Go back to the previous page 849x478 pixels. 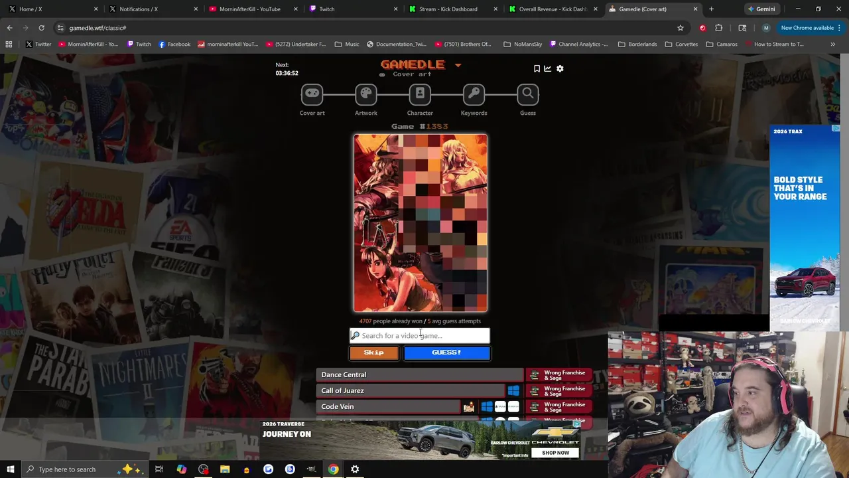click(x=9, y=28)
